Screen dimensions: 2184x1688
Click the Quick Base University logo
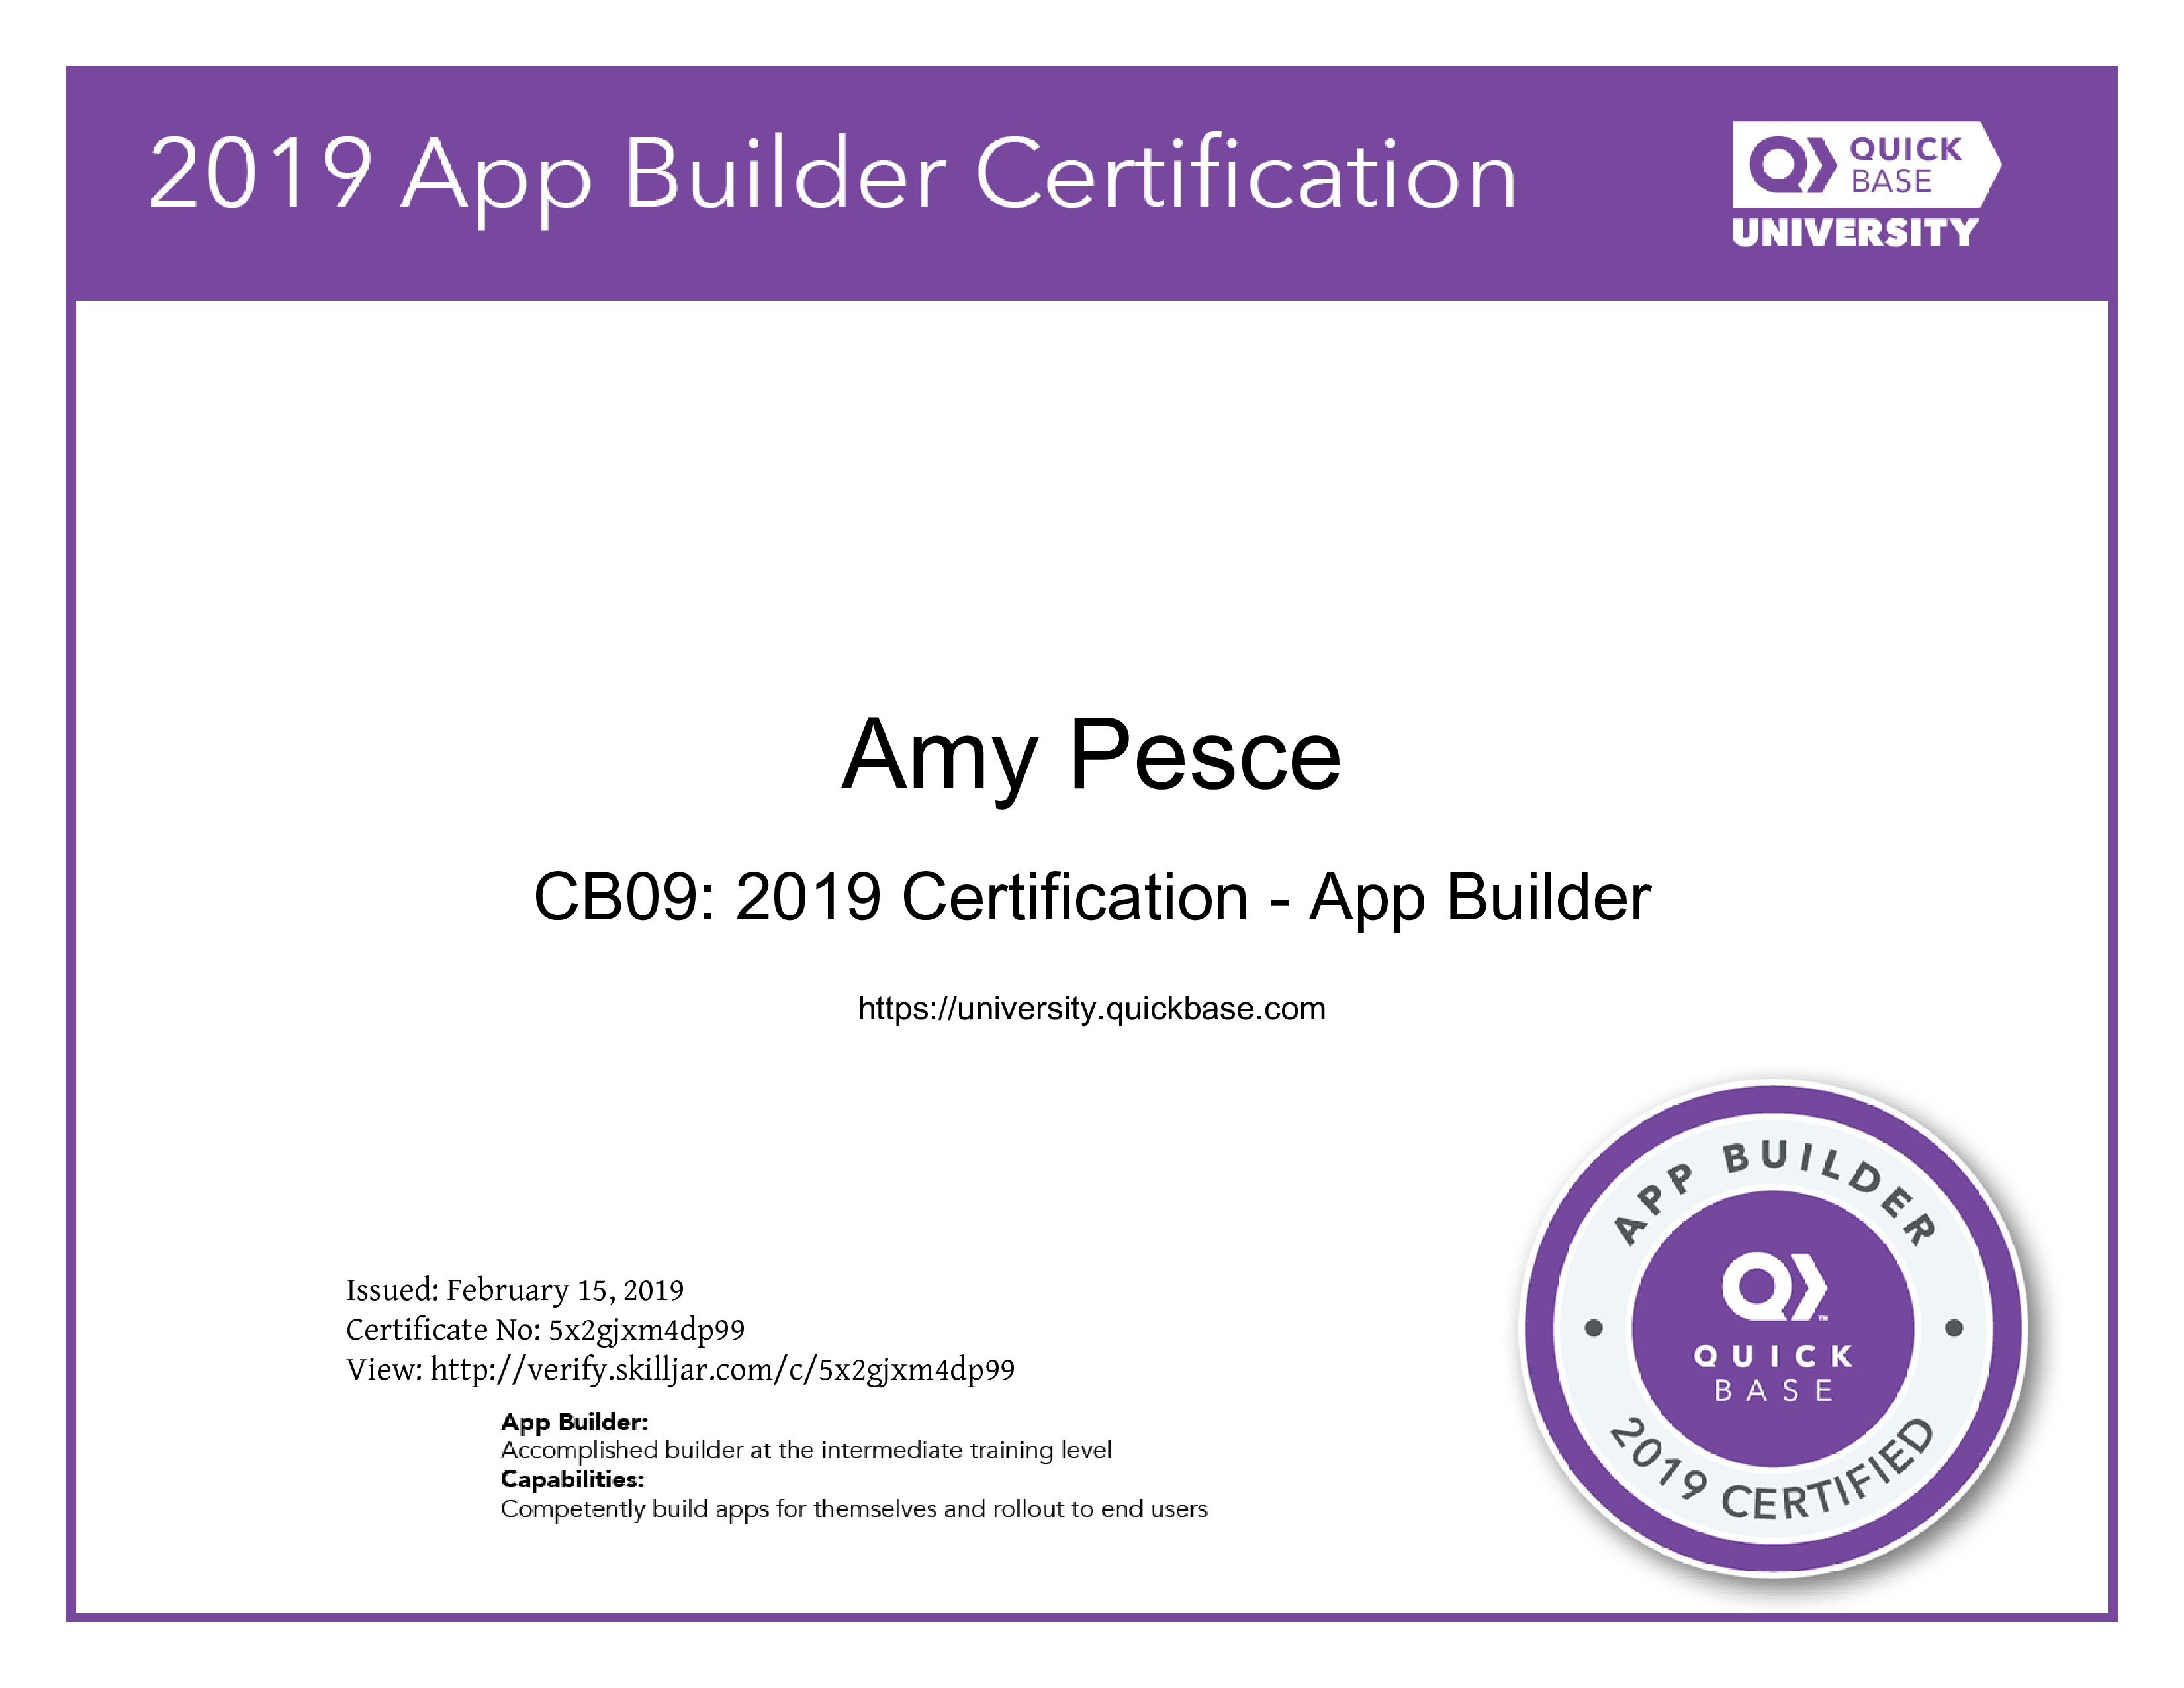1866,185
